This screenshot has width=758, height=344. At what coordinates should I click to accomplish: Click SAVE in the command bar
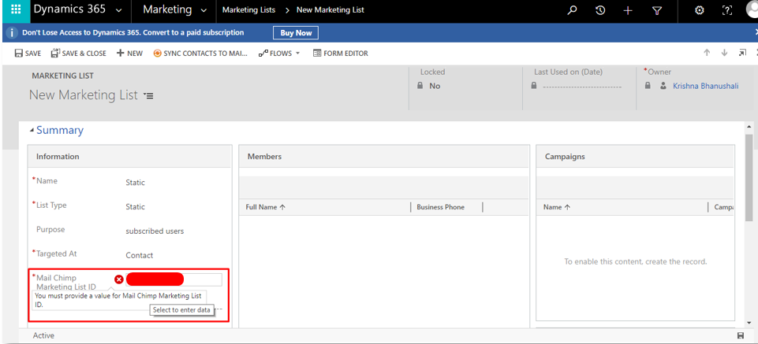coord(28,54)
